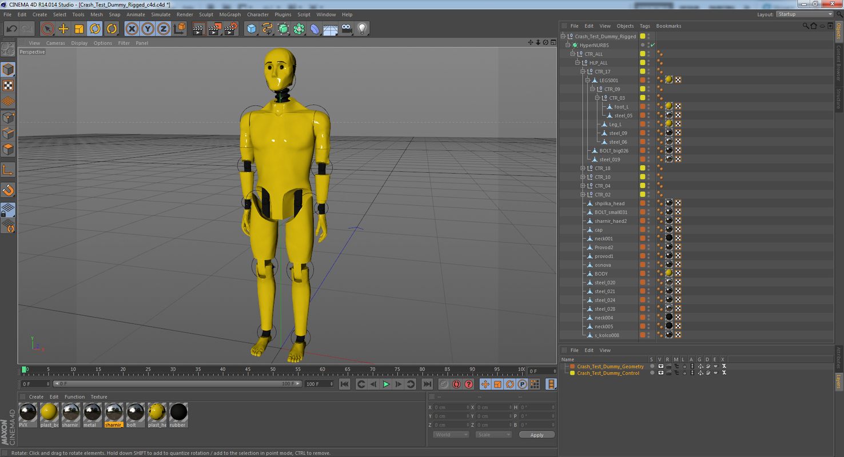Click the Perspective view label
The height and width of the screenshot is (457, 844).
[32, 51]
